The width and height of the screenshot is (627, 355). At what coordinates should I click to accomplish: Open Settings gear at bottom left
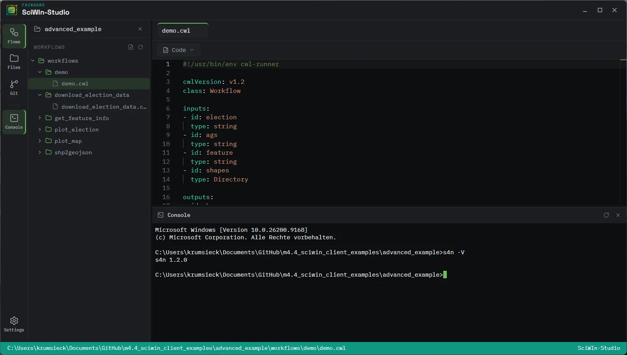click(14, 324)
